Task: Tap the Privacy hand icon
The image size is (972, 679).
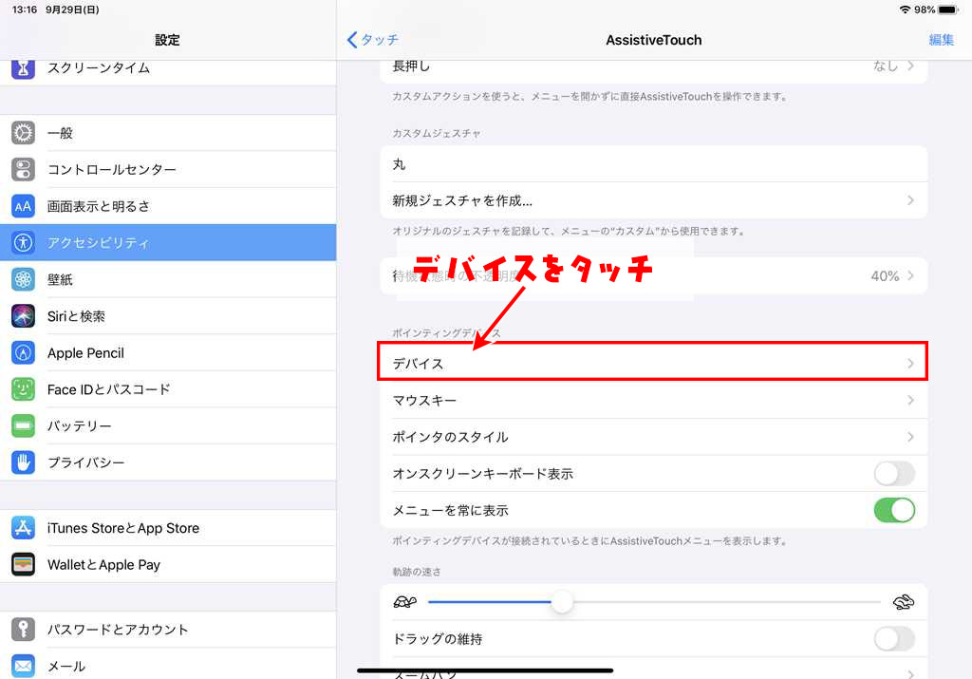Action: 23,462
